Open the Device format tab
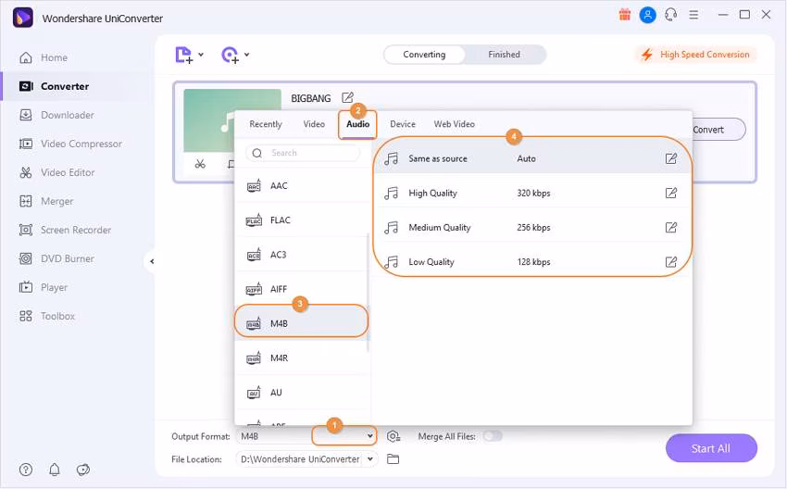 pos(403,124)
